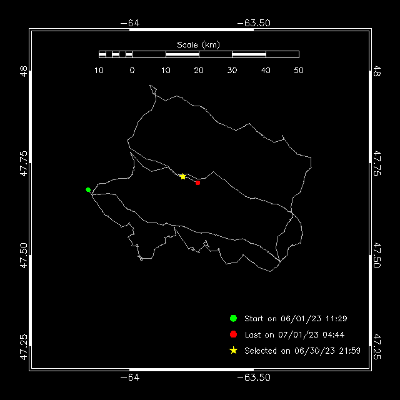Click the left axis latitude label 47.50
The height and width of the screenshot is (400, 400).
24,256
